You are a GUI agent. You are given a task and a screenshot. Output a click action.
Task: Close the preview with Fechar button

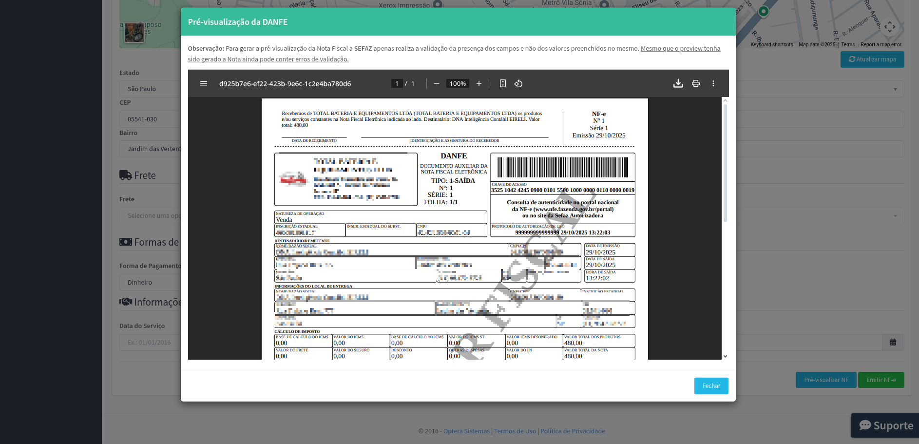(x=711, y=386)
